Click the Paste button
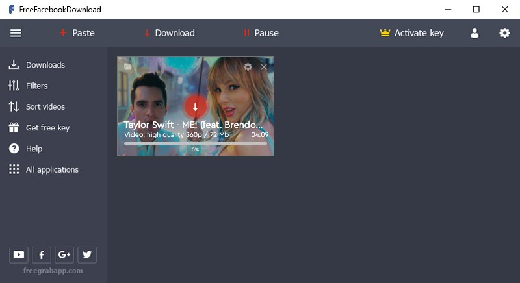 77,33
